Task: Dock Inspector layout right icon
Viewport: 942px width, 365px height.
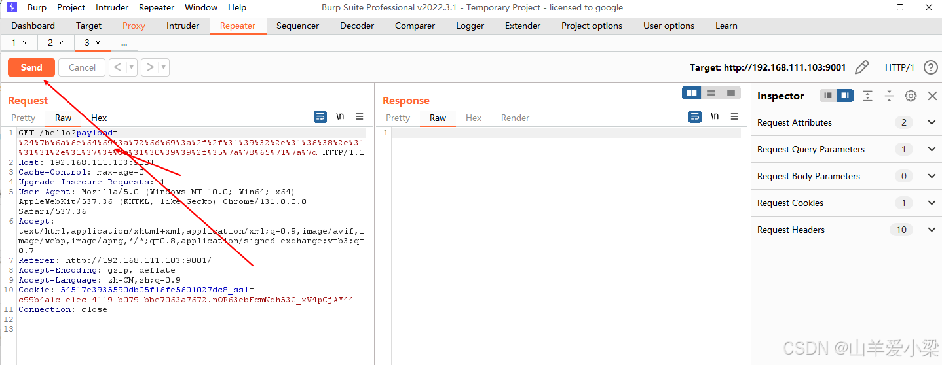Action: 845,96
